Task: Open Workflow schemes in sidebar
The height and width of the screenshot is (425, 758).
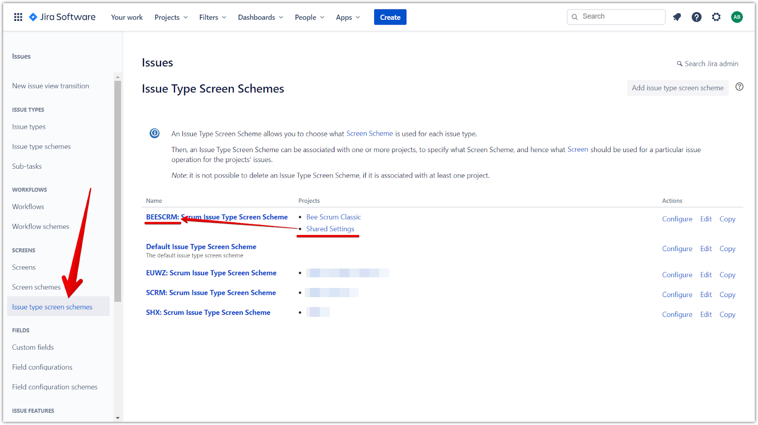Action: 41,226
